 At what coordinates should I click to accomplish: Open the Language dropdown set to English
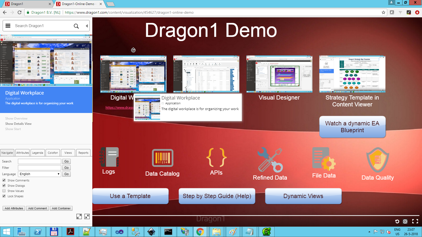40,174
